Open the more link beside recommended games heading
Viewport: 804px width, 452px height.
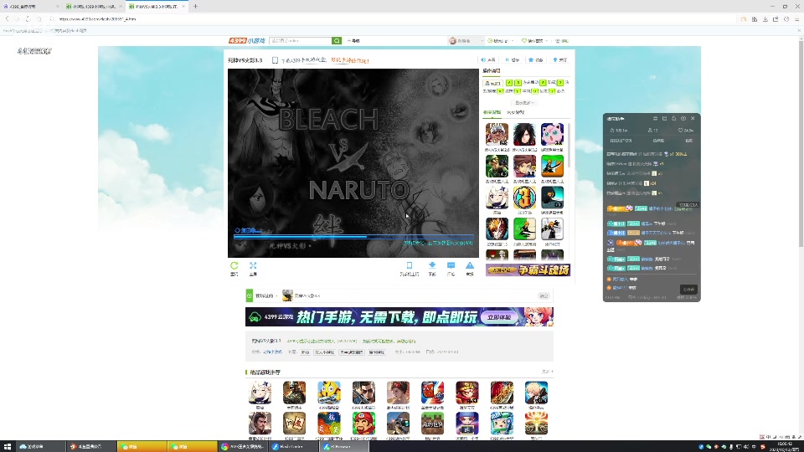click(547, 372)
